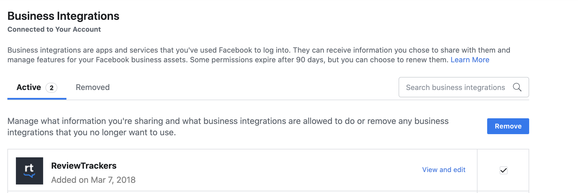Switch to the Removed tab
This screenshot has width=578, height=193.
point(93,87)
